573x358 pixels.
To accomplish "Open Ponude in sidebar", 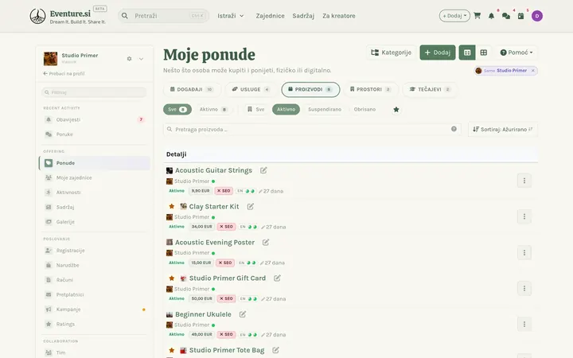I will (x=94, y=163).
